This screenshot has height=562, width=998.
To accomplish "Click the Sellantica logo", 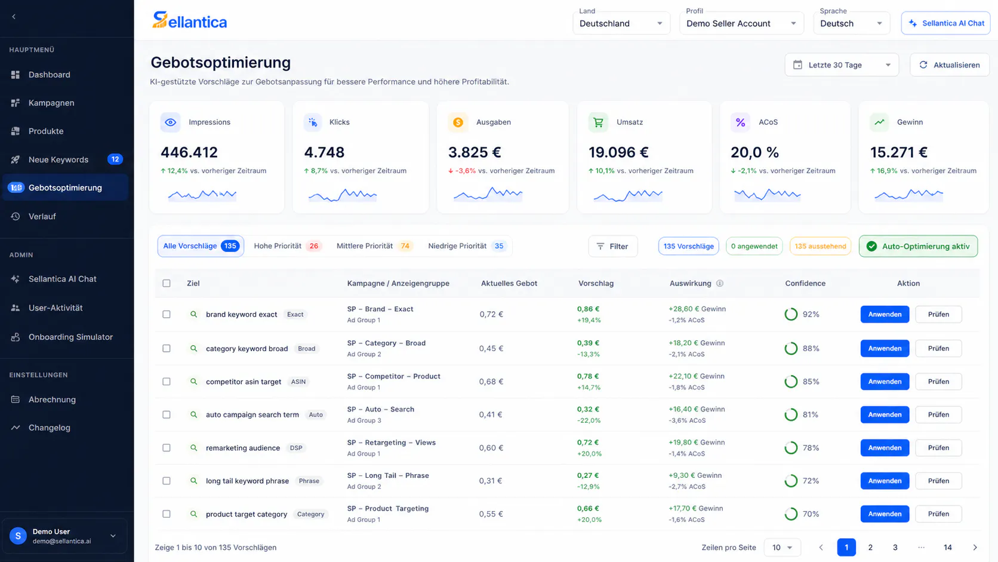I will click(189, 21).
